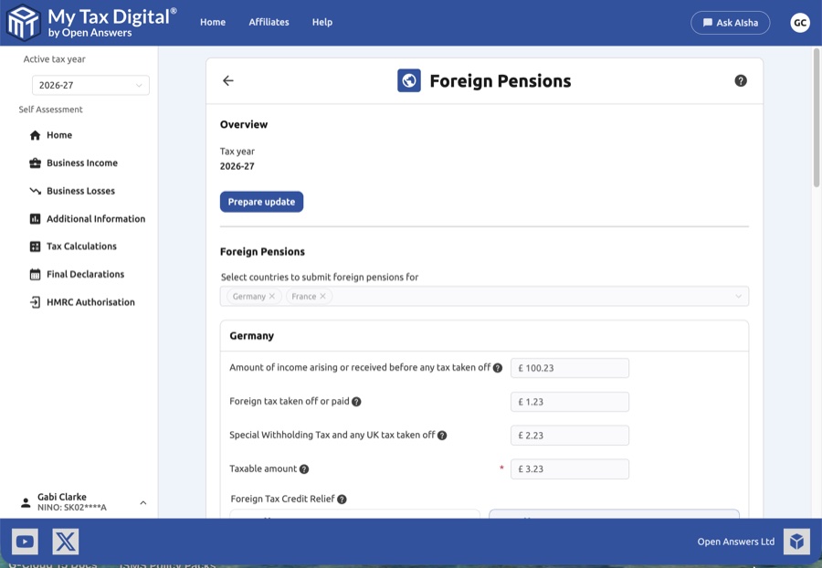
Task: Go to the Affiliates page
Action: (269, 22)
